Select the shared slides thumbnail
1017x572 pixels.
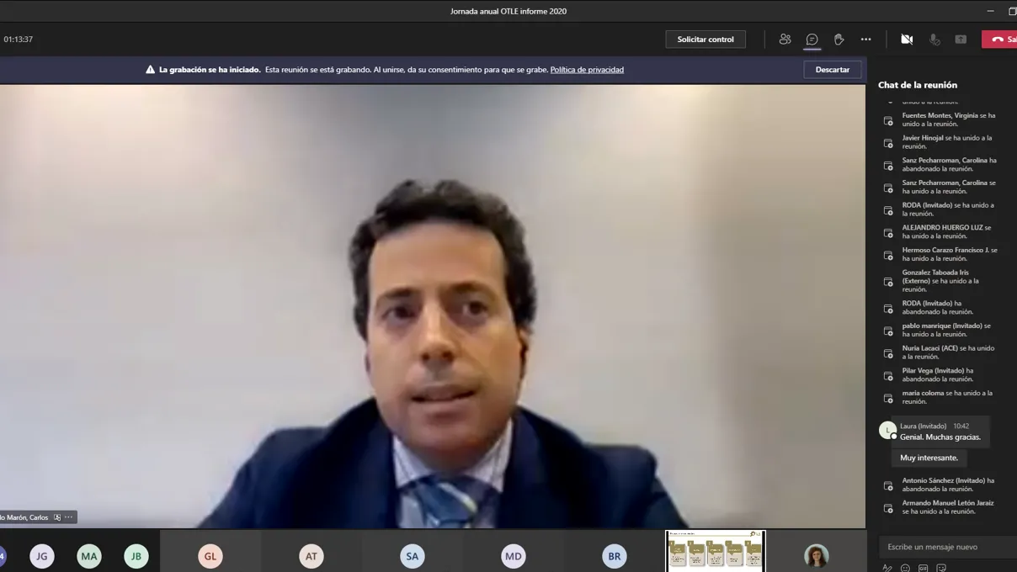[716, 552]
